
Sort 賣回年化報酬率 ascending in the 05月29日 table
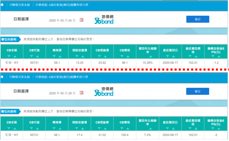pos(150,128)
